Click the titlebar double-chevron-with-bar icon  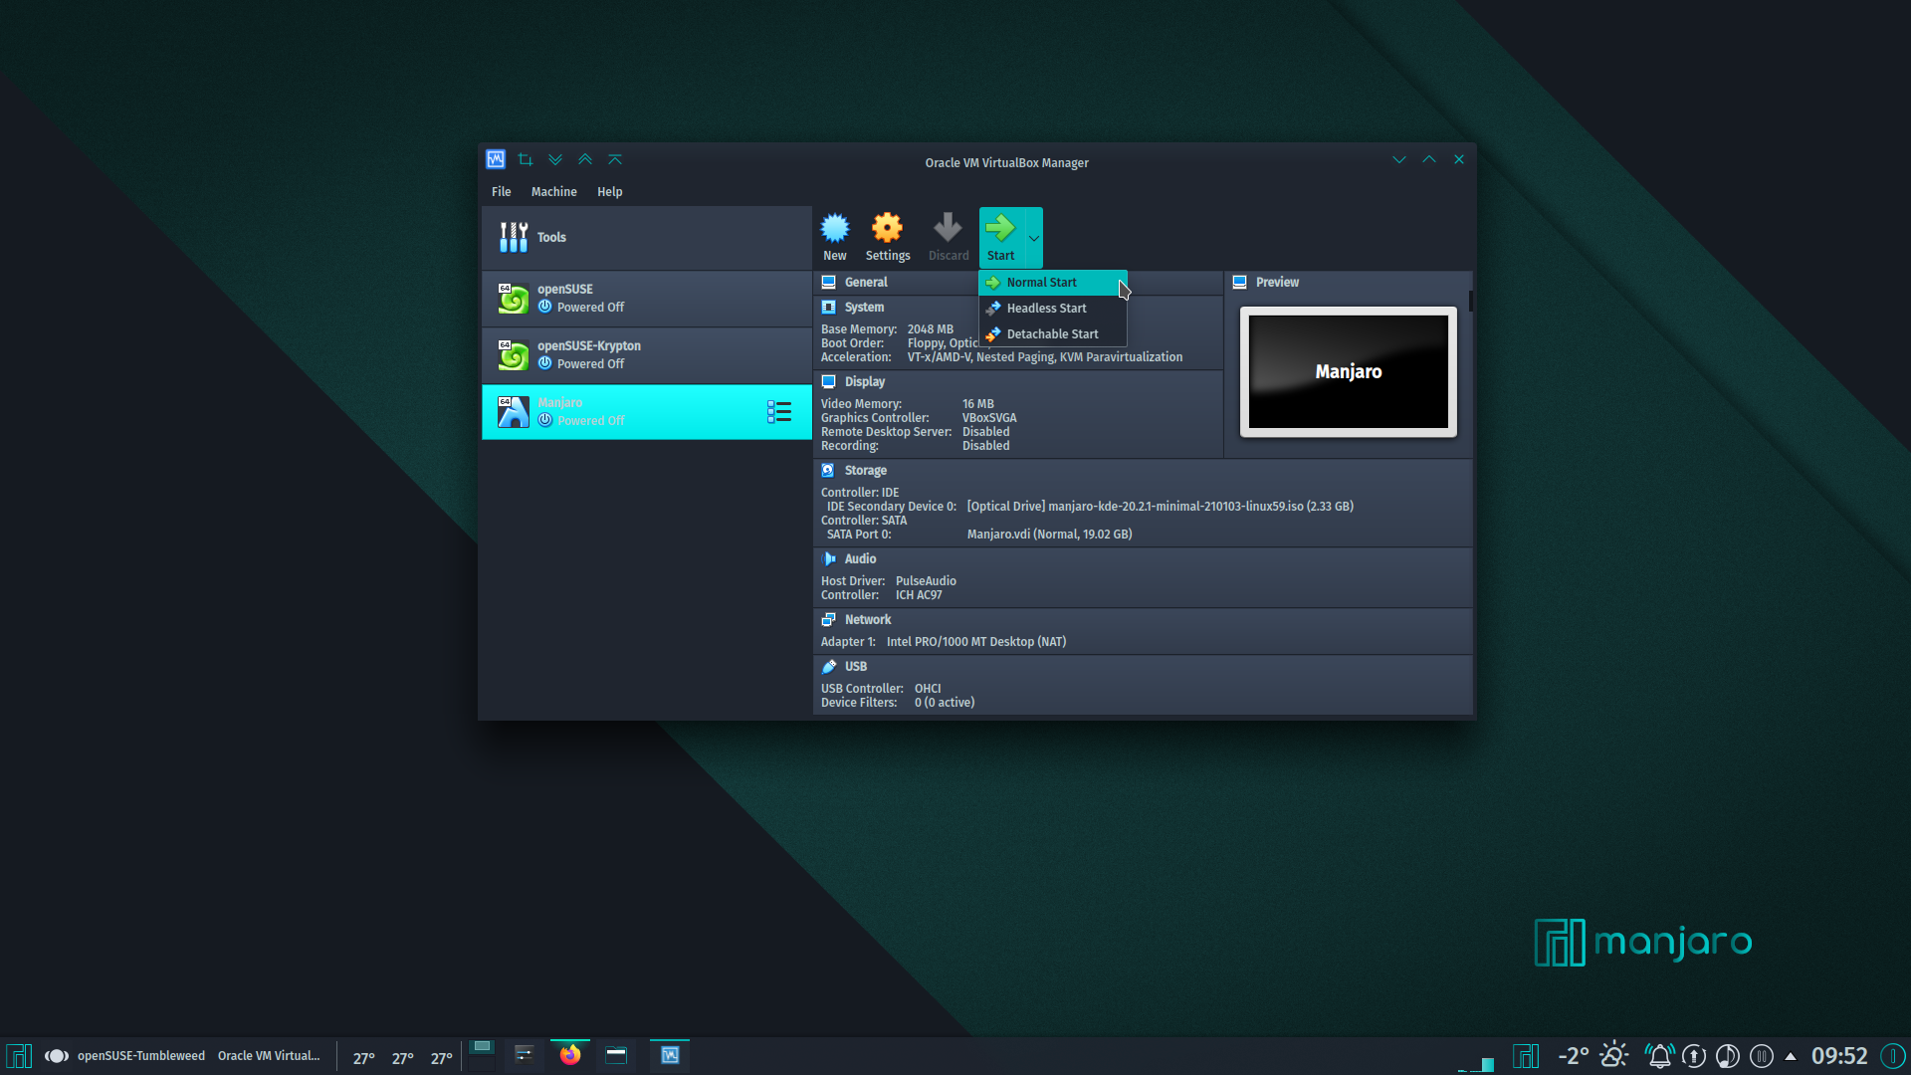point(615,159)
